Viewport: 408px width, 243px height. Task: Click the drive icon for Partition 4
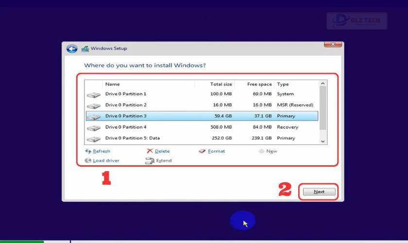point(94,128)
